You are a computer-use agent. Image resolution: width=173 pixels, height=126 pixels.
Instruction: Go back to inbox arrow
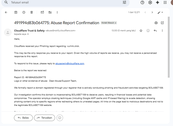6,12
